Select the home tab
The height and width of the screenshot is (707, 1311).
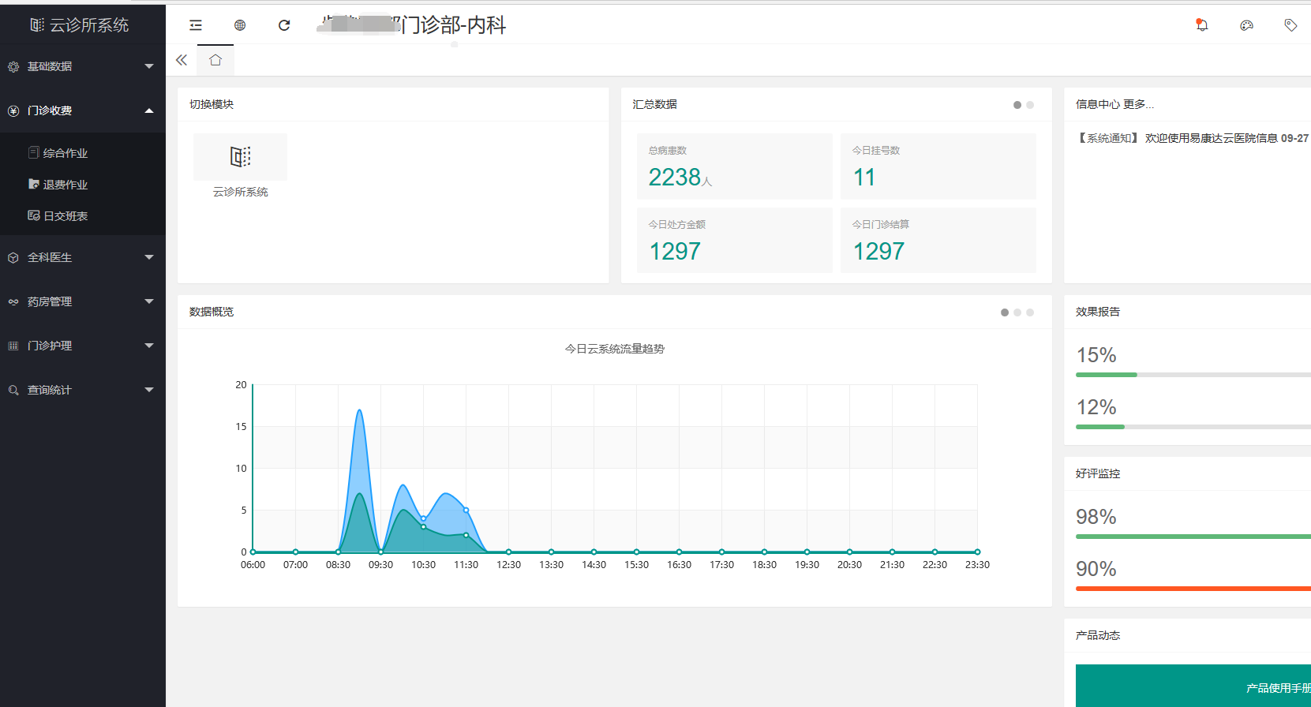coord(215,60)
